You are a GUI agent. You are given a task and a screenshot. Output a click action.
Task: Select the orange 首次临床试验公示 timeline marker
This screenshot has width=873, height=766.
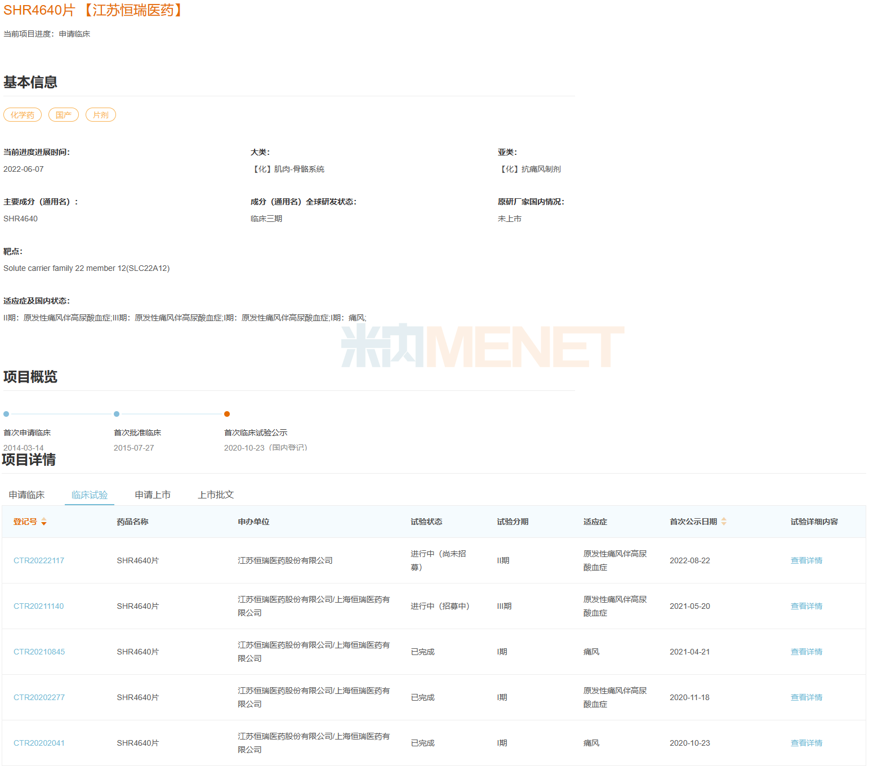(227, 414)
